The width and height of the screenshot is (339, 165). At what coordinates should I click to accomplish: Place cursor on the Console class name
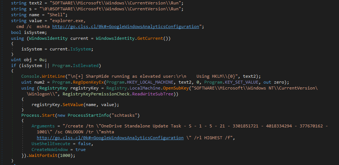click(30, 76)
